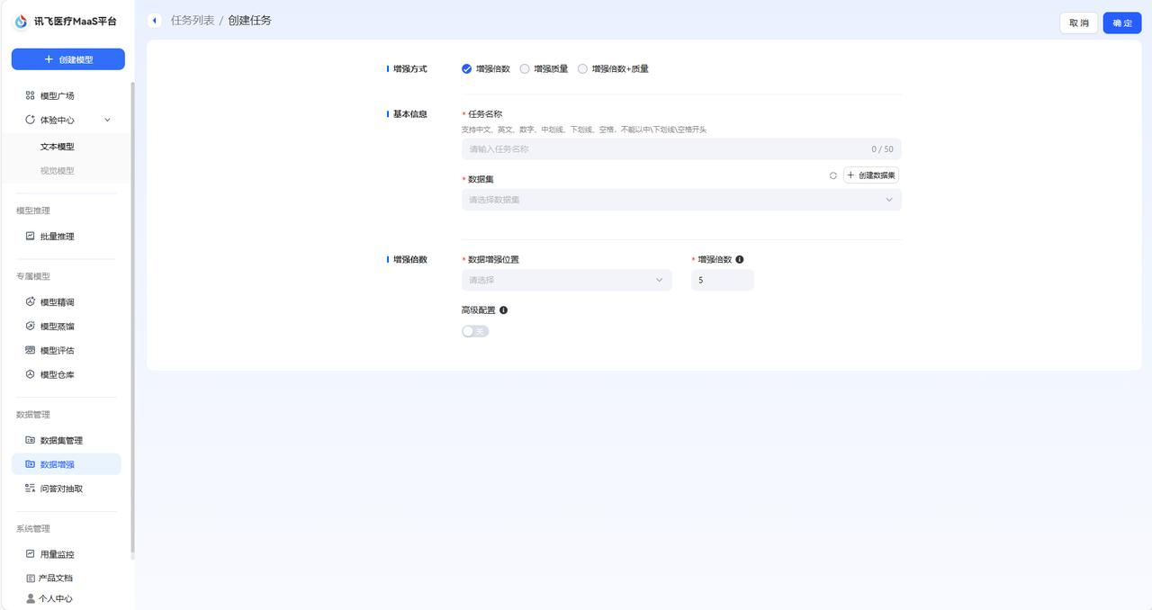
Task: Click the sidebar vertical scrollbar
Action: tap(133, 319)
